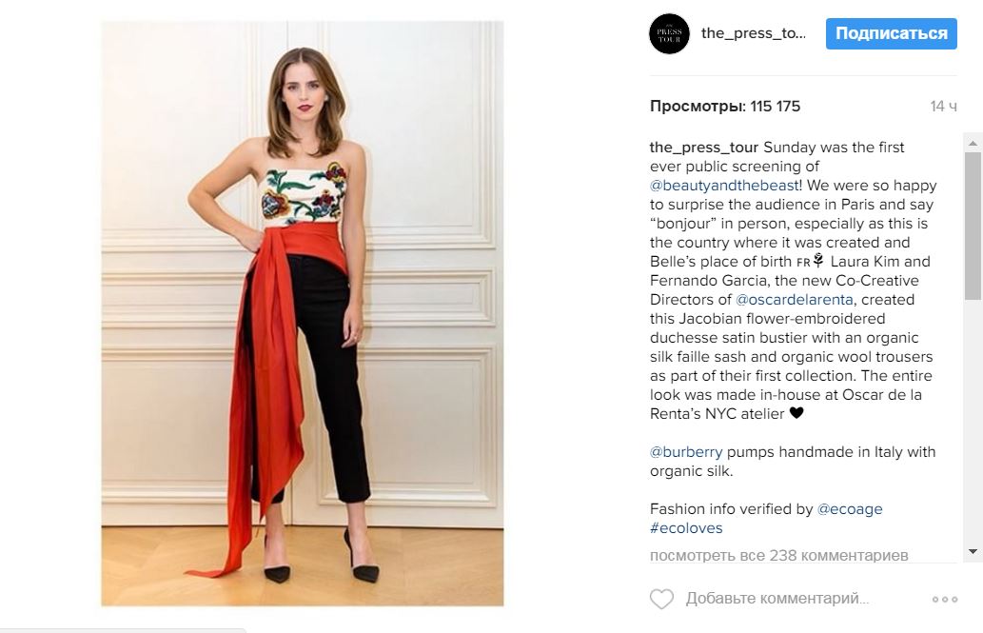Open the @beautyandthebeast mention link
The height and width of the screenshot is (633, 983).
click(x=724, y=185)
